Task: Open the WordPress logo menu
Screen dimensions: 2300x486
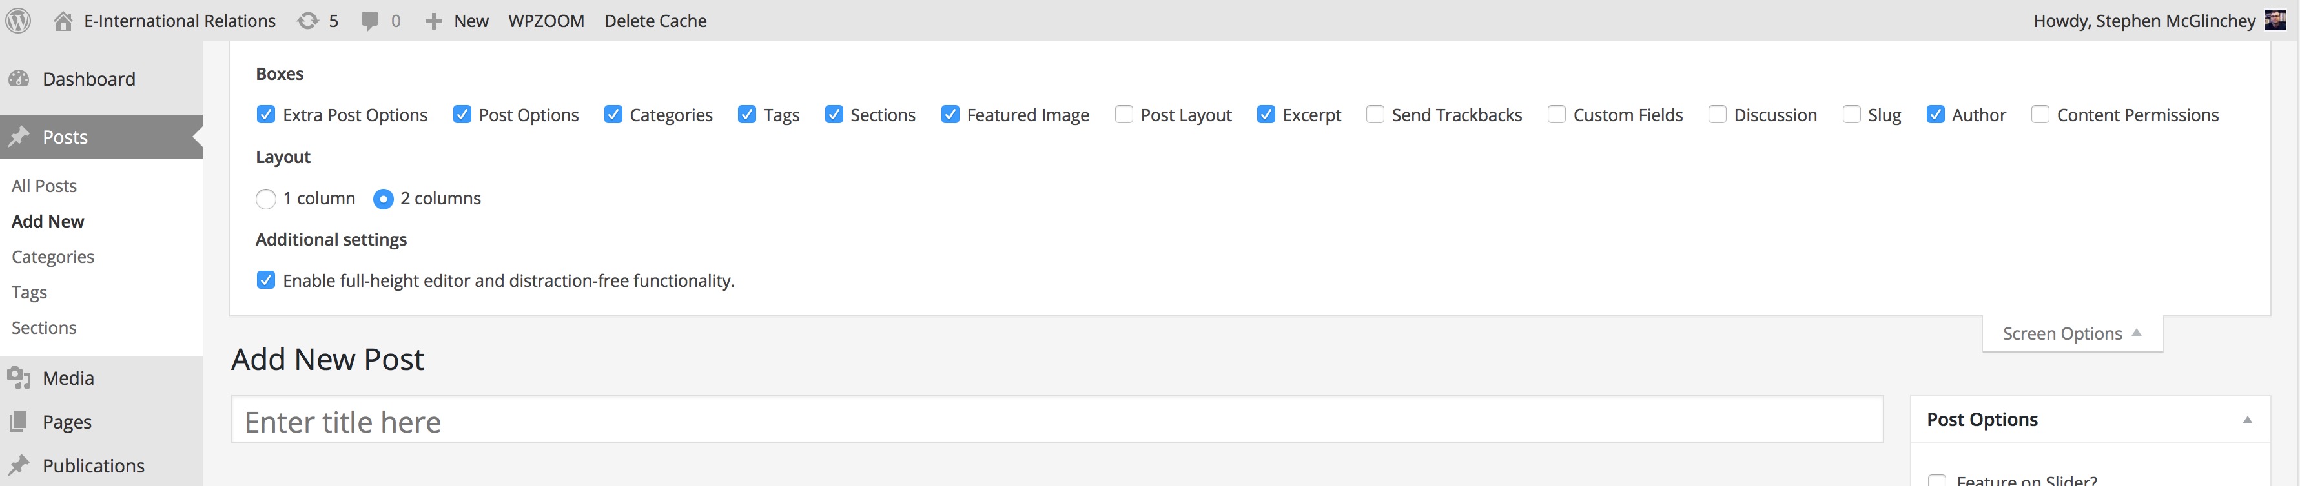Action: pos(19,21)
